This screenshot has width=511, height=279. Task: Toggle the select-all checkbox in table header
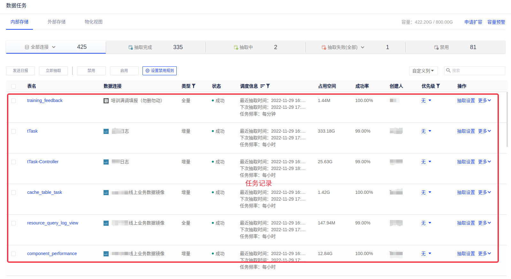tap(13, 86)
